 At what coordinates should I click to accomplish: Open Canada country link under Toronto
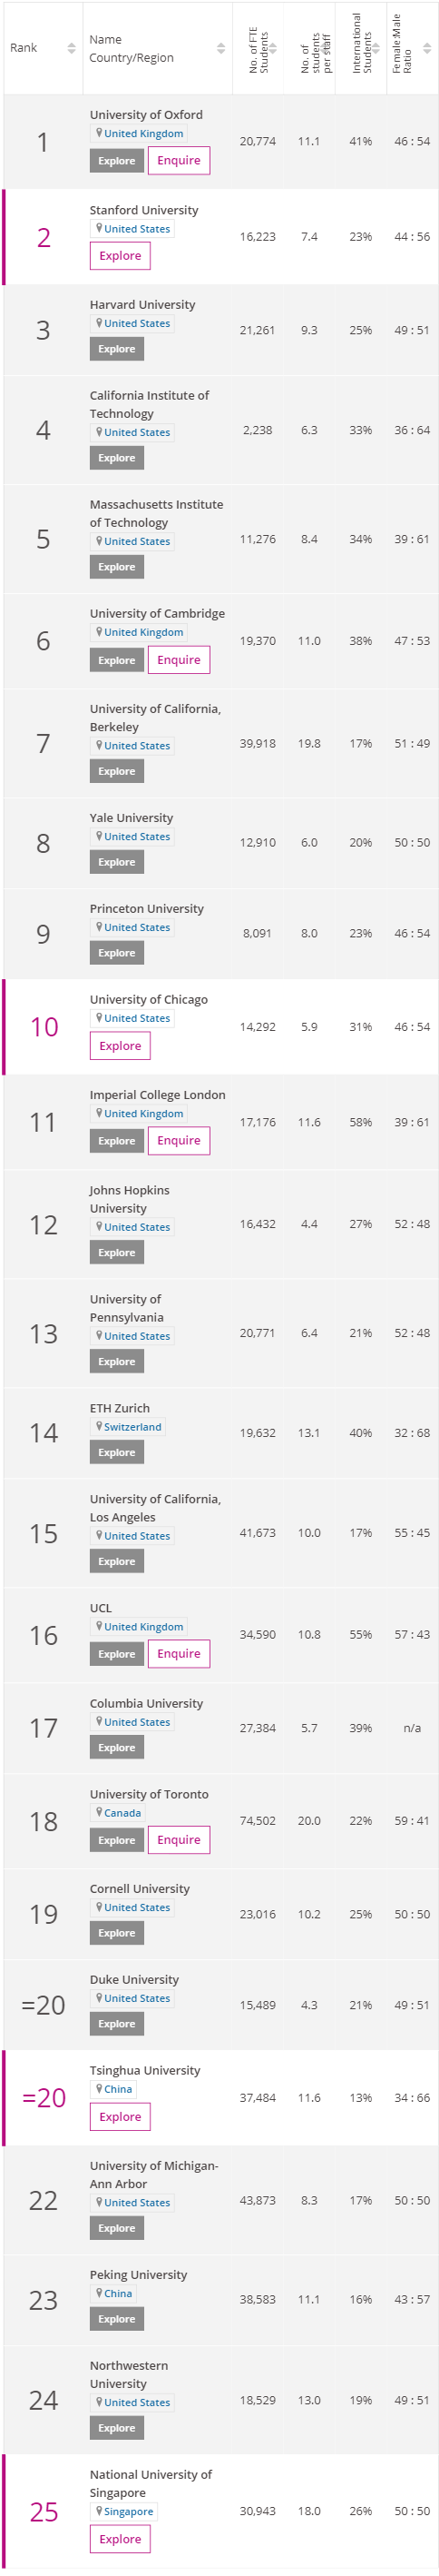(122, 1813)
